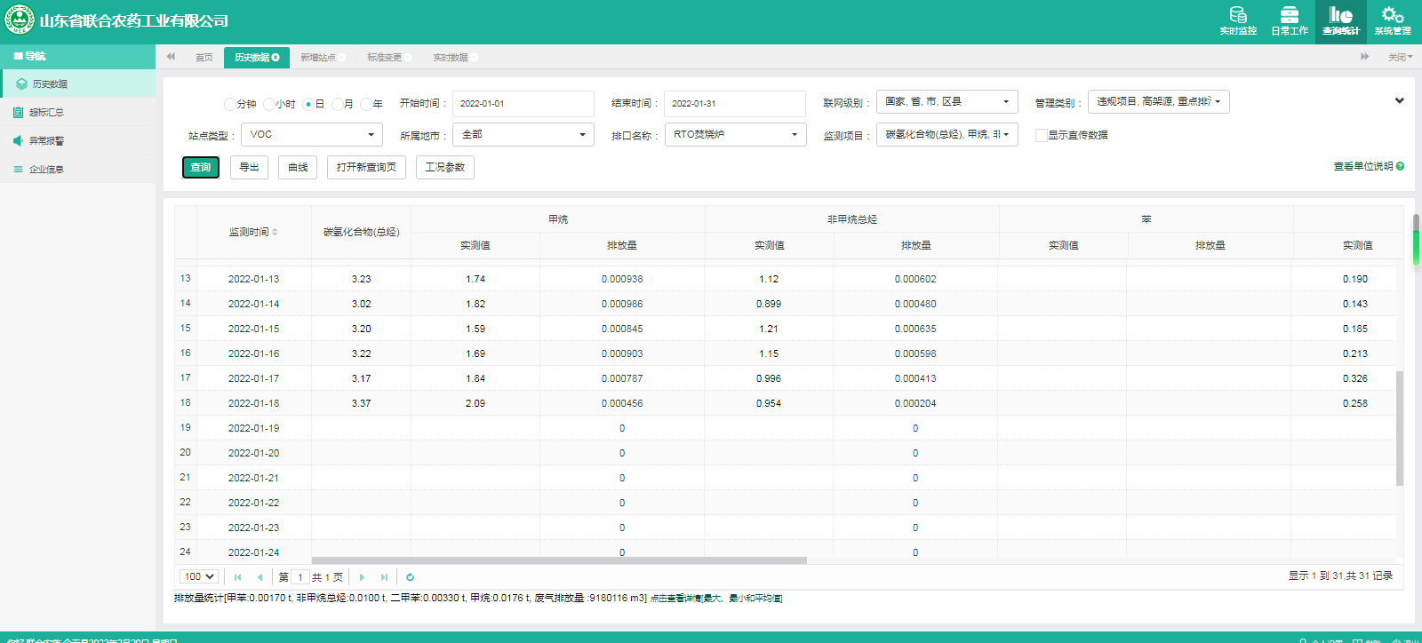Enable the 显示直传数据 checkbox
The width and height of the screenshot is (1422, 643).
tap(1041, 136)
